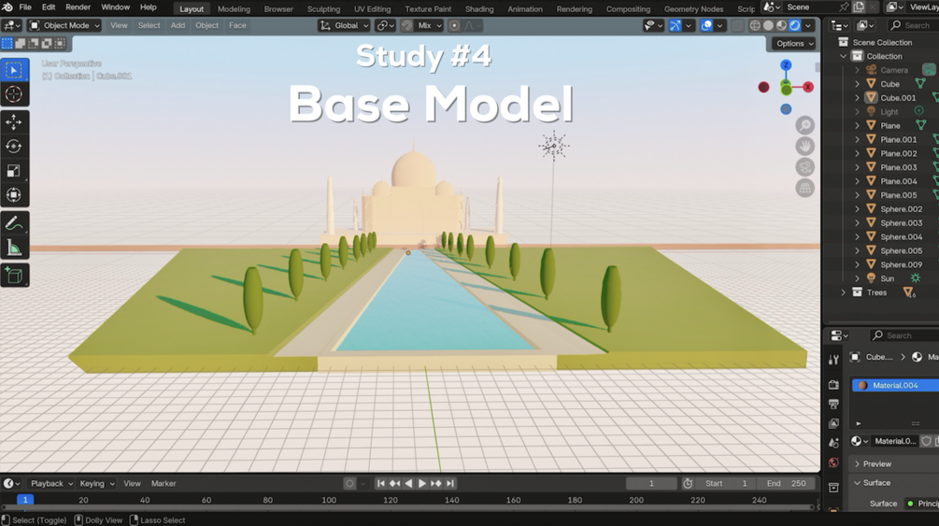This screenshot has width=939, height=526.
Task: Expand the Trees collection
Action: pyautogui.click(x=843, y=292)
